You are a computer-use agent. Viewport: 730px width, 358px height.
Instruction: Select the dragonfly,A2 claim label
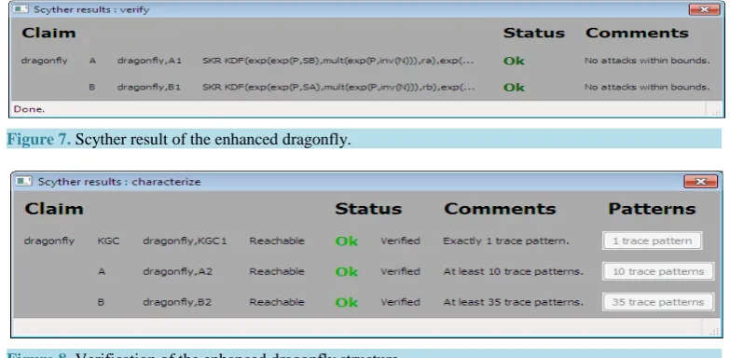point(177,272)
